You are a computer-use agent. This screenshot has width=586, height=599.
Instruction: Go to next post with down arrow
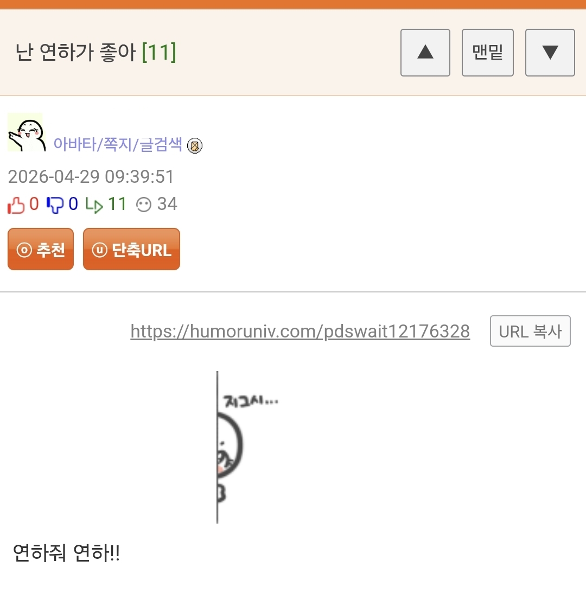pyautogui.click(x=550, y=53)
